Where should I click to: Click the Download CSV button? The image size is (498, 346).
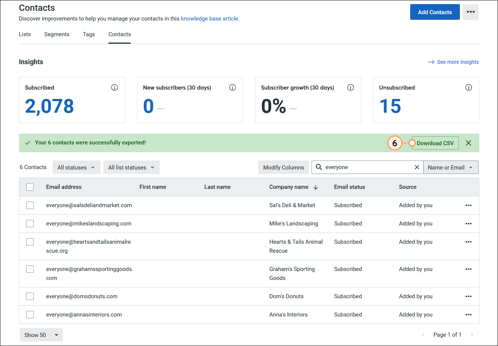[x=435, y=143]
